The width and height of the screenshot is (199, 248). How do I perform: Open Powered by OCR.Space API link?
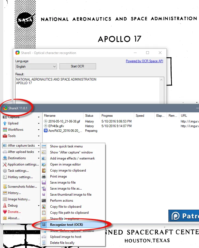pos(144,61)
